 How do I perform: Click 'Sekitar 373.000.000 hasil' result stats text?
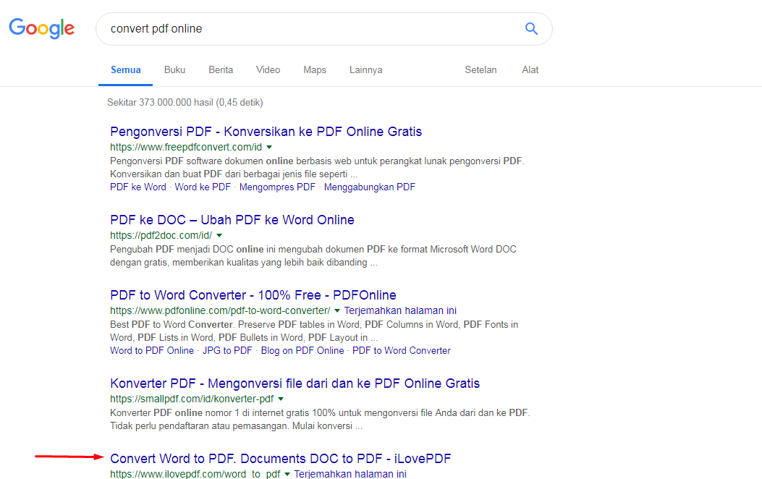185,103
